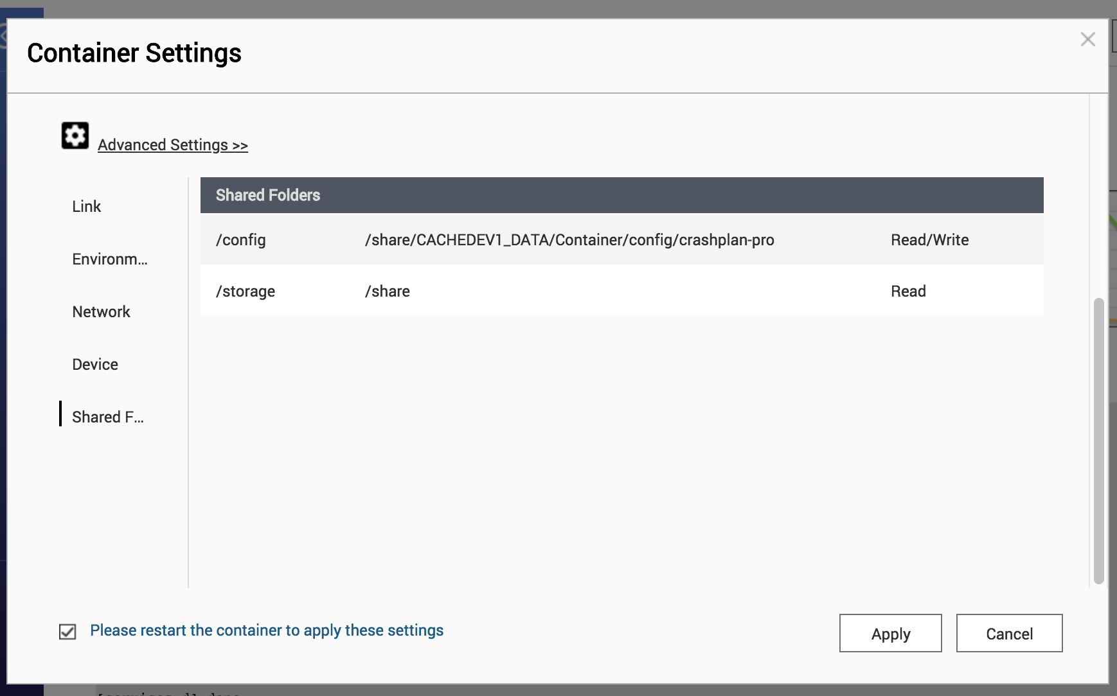1117x696 pixels.
Task: Open the Environment settings section
Action: pos(109,259)
